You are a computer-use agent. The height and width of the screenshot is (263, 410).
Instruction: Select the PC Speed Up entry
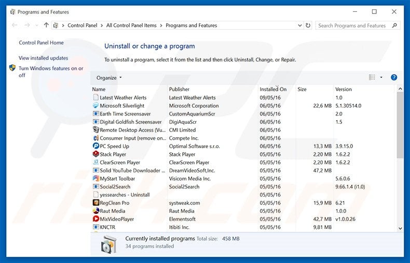click(242, 146)
